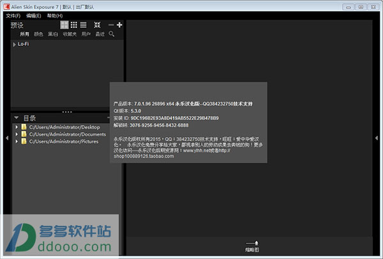This screenshot has width=383, height=259.
Task: Decrease preset thumbnail size with minus
Action: tap(111, 25)
